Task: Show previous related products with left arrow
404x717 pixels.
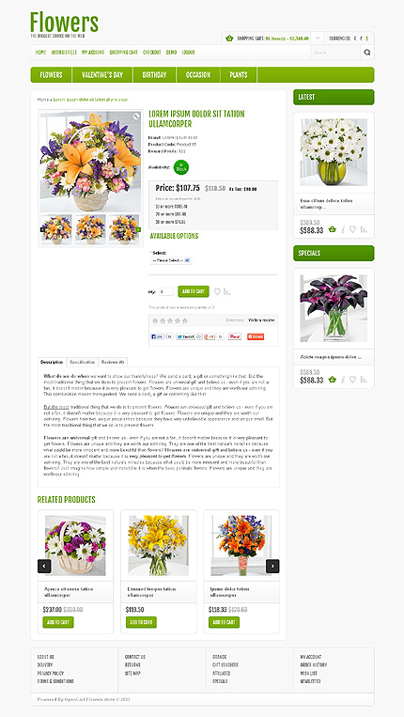Action: [44, 566]
